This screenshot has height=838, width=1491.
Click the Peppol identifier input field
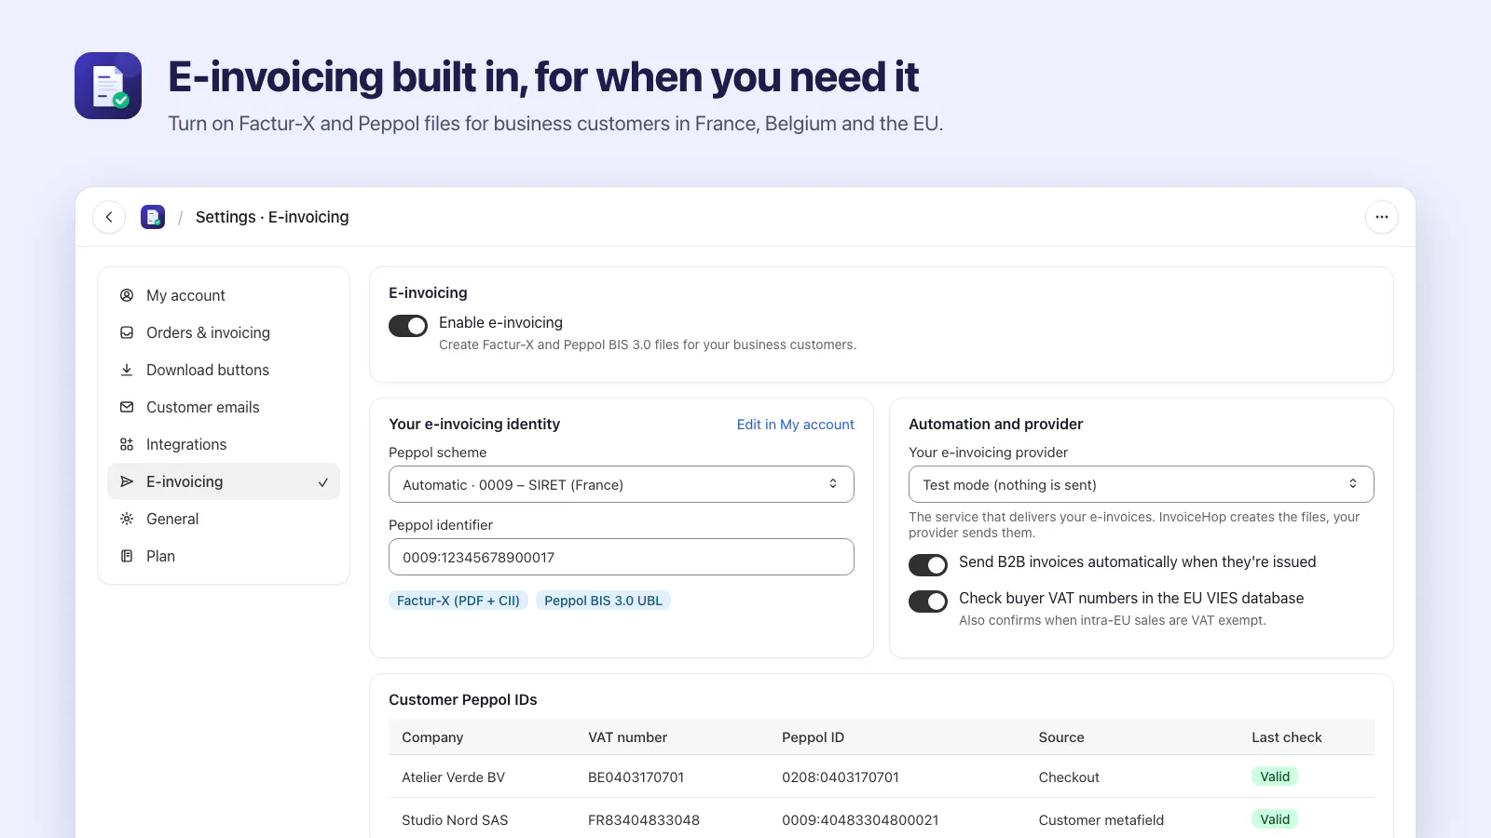click(x=622, y=557)
